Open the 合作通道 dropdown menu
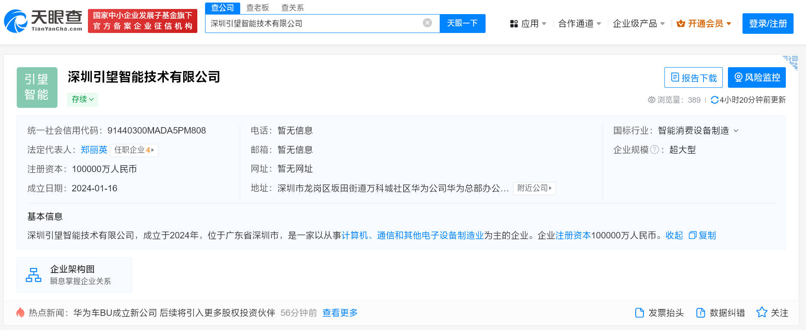This screenshot has width=806, height=330. (x=580, y=24)
